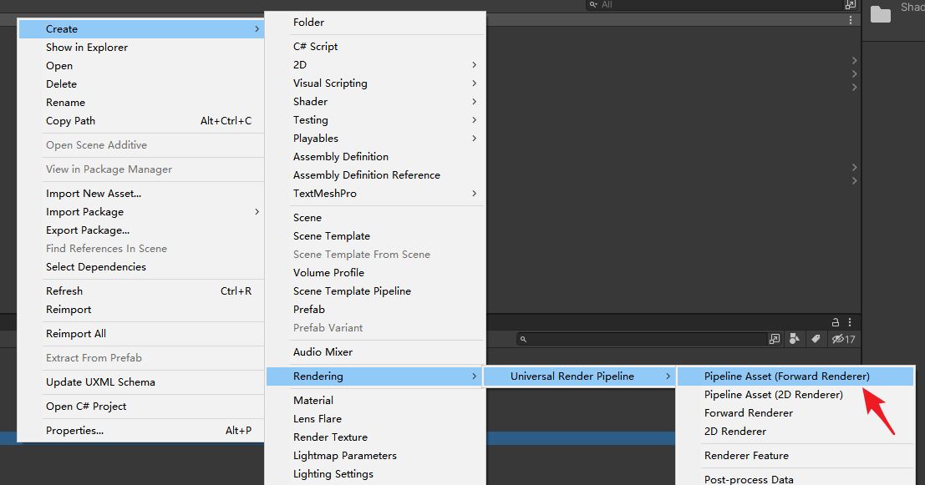Create a Volume Profile

375,273
